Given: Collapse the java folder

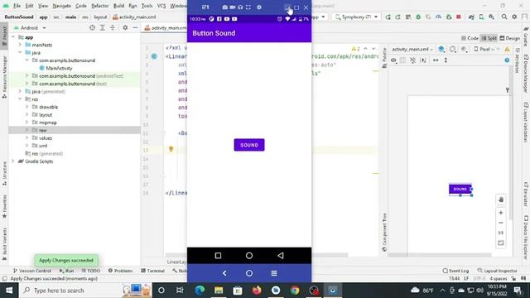Looking at the screenshot, I should pyautogui.click(x=20, y=52).
